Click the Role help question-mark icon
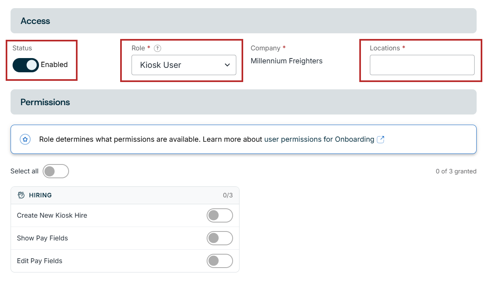The height and width of the screenshot is (281, 488). click(158, 48)
